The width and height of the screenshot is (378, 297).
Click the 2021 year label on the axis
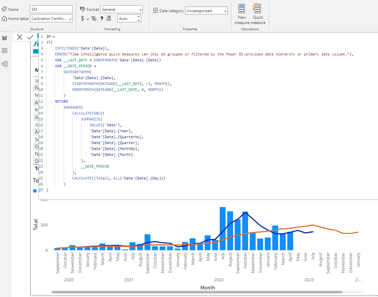[x=129, y=280]
